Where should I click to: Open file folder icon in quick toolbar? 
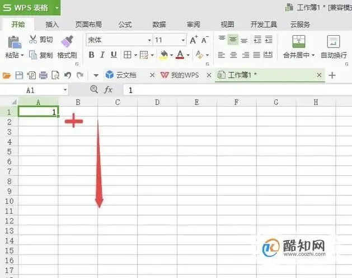pos(7,75)
